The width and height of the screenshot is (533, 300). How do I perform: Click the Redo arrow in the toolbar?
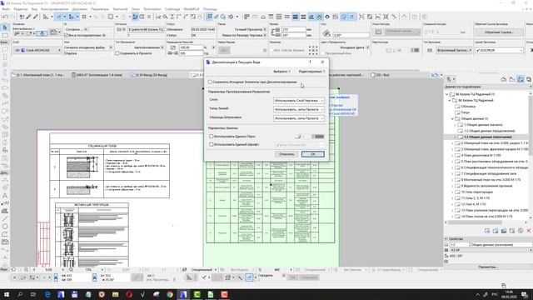(12, 17)
